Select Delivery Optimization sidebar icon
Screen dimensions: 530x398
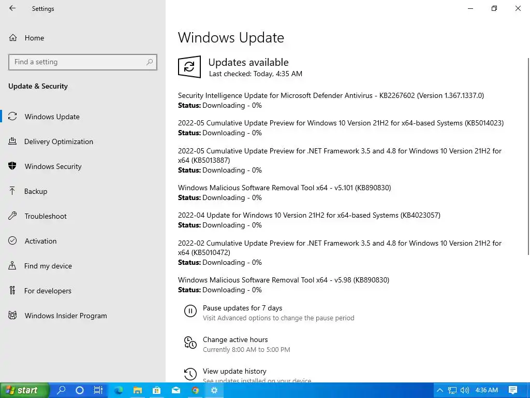12,141
